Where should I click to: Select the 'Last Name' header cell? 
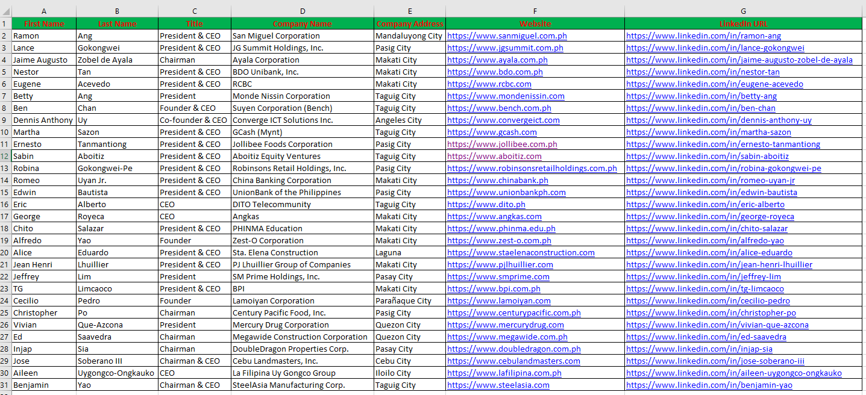pyautogui.click(x=118, y=23)
